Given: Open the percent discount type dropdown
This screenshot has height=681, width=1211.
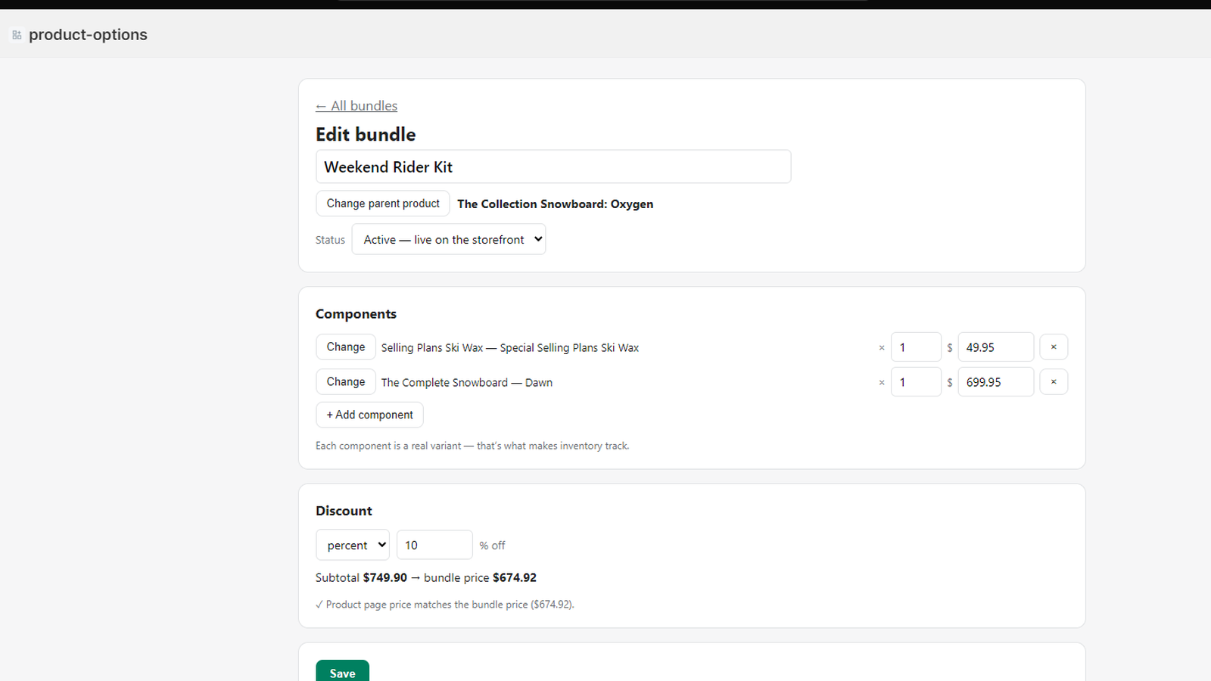Looking at the screenshot, I should 353,545.
